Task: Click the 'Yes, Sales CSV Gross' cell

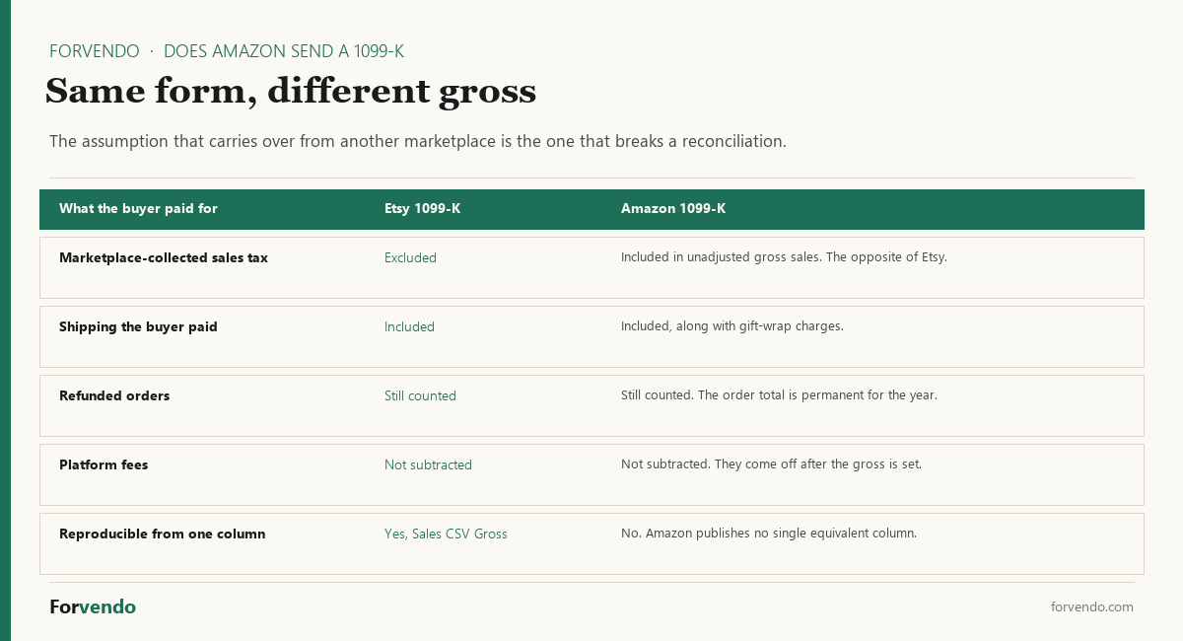Action: click(446, 534)
